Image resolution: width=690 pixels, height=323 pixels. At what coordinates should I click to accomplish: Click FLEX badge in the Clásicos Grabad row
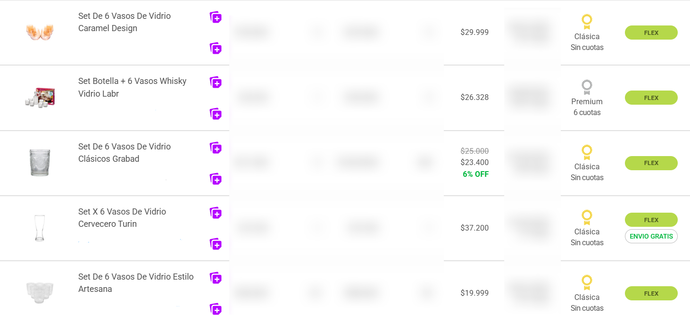coord(651,163)
